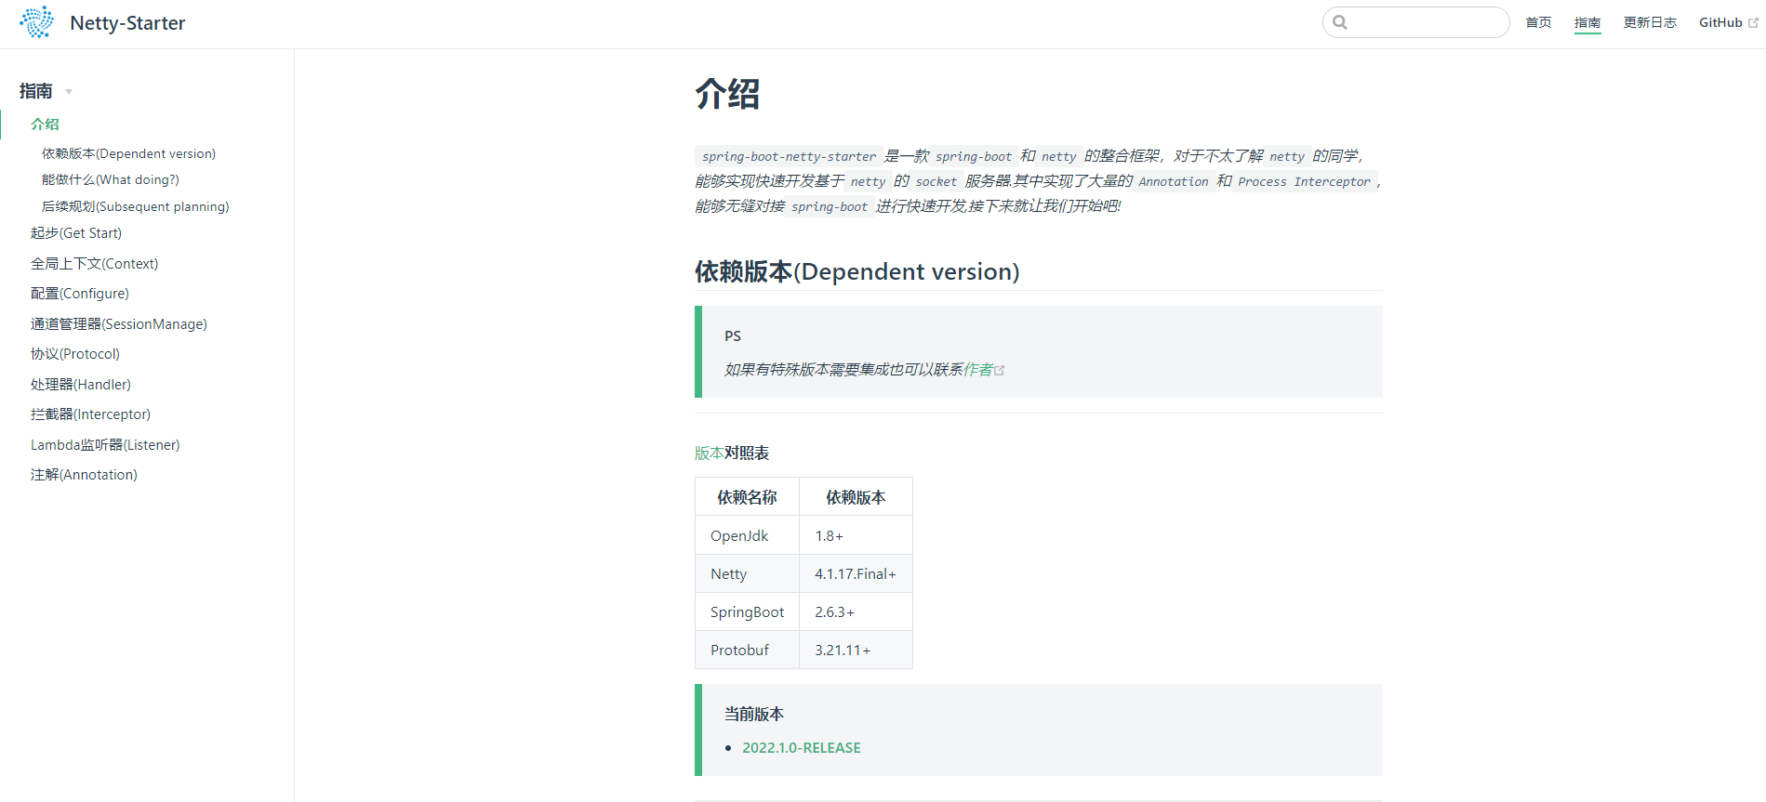
Task: Click the Process Interceptor code label
Action: point(1305,181)
